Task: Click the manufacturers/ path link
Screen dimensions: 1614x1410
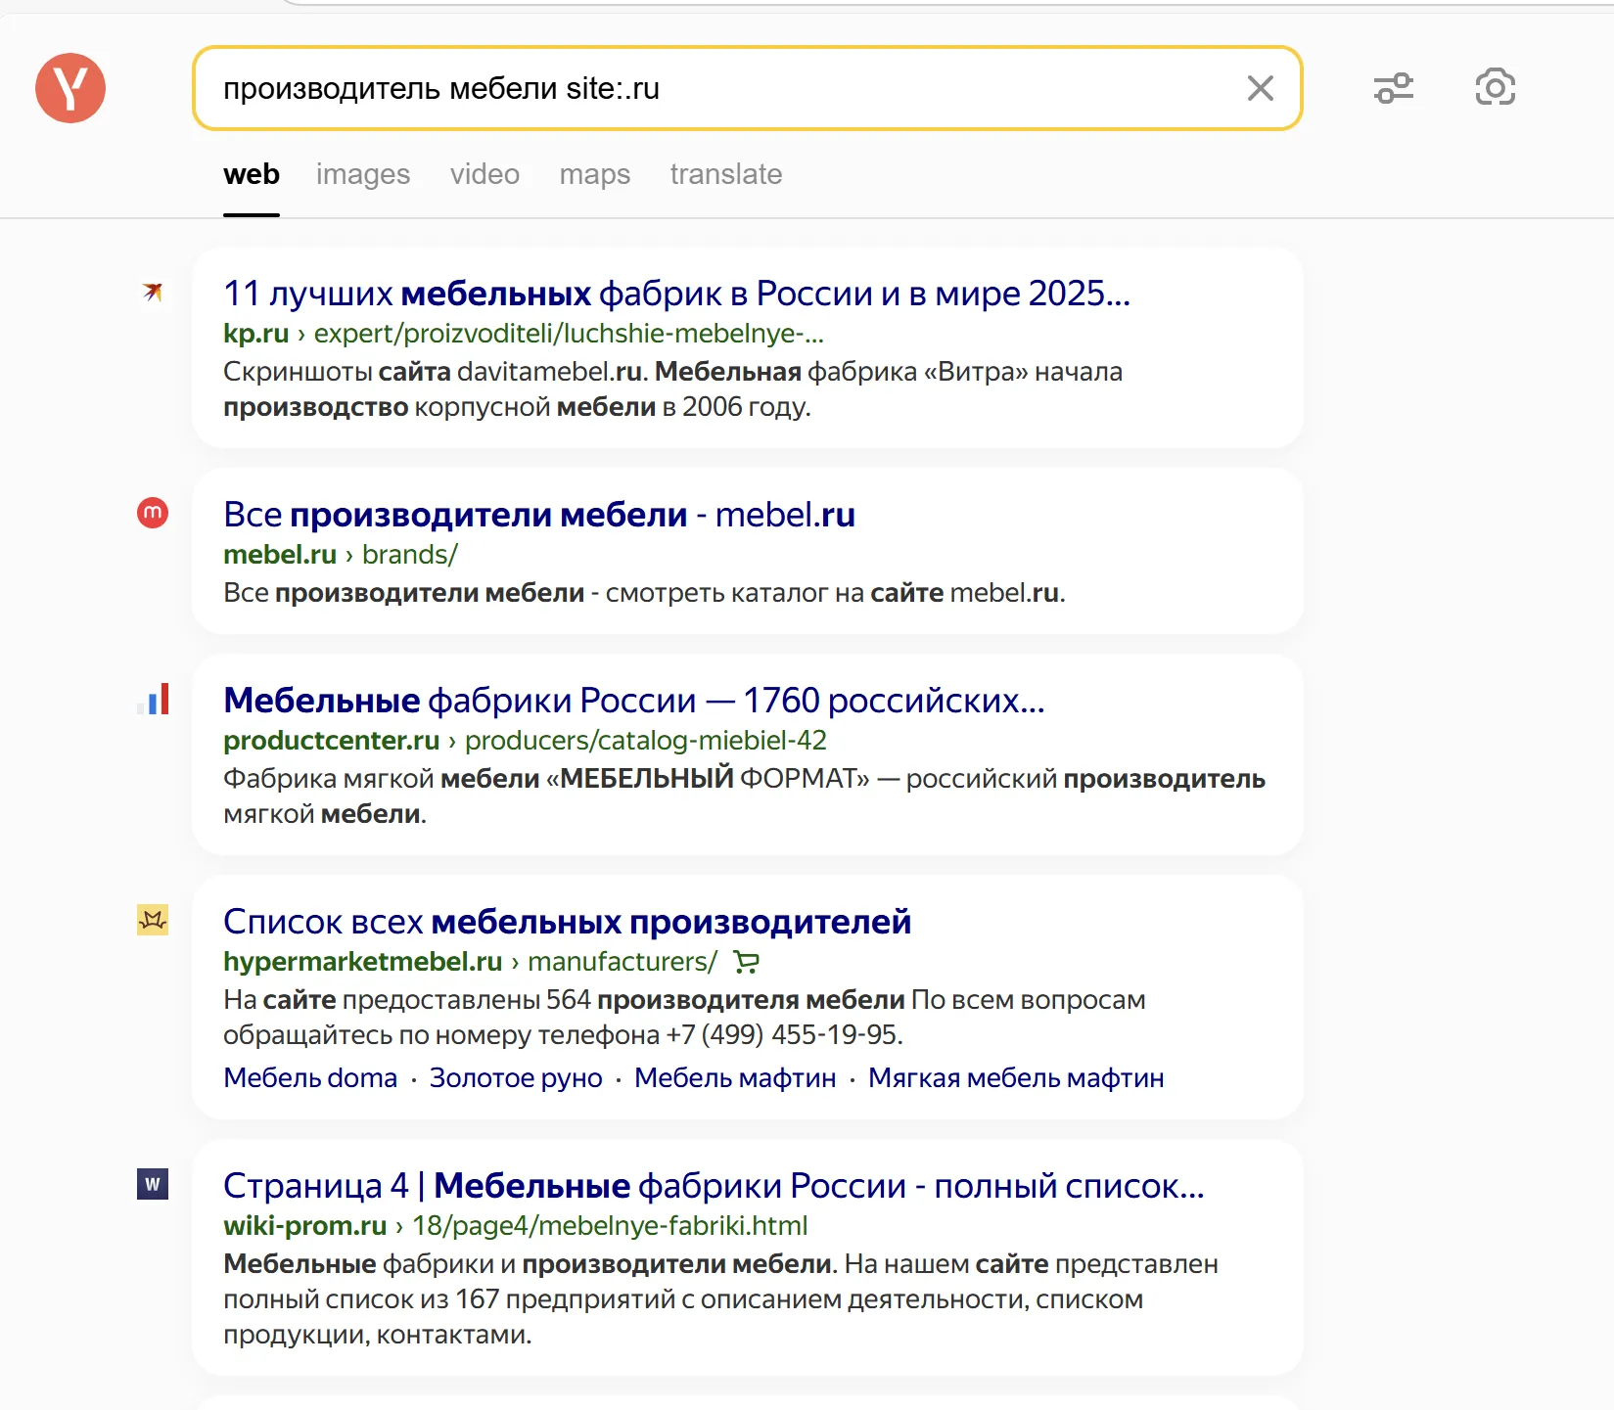Action: click(x=623, y=962)
